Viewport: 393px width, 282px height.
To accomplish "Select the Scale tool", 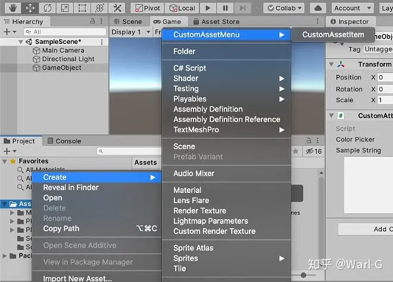I will click(x=65, y=8).
